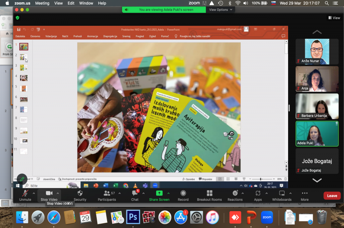
Task: Open the Participants panel
Action: [107, 194]
